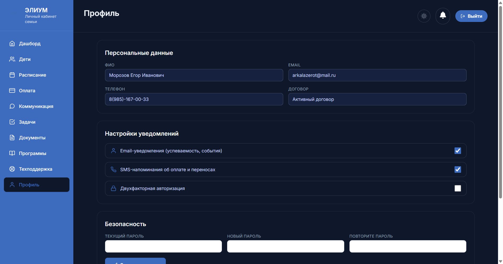Click the calendar icon beside Расписание
503x264 pixels.
click(12, 75)
